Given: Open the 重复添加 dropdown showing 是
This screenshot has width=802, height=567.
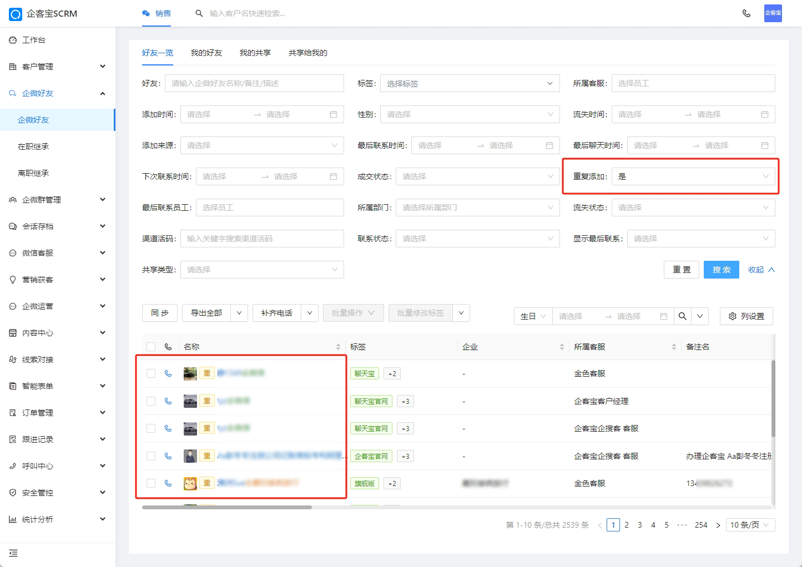Looking at the screenshot, I should (x=693, y=176).
